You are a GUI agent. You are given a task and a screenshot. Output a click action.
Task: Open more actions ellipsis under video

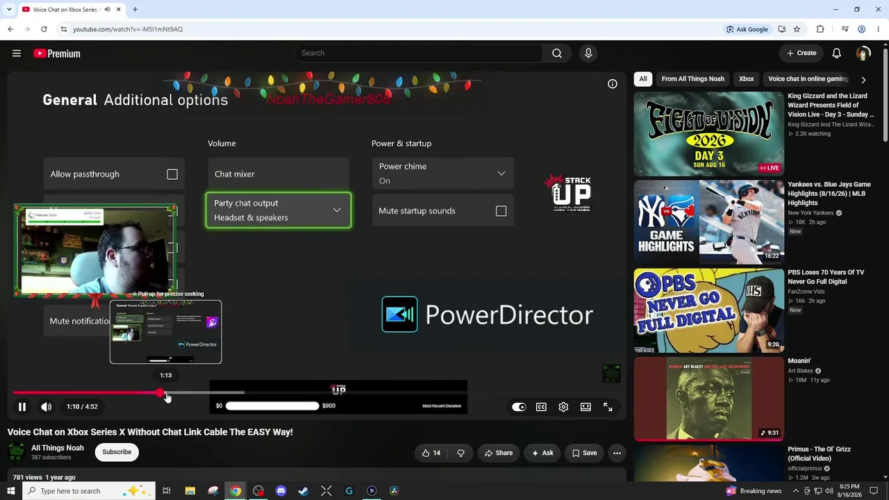617,453
